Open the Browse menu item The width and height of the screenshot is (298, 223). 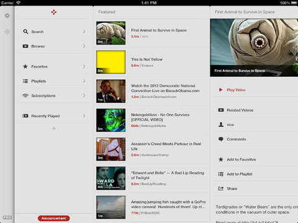54,46
